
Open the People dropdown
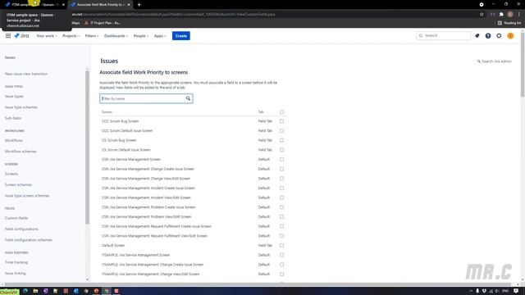[x=140, y=36]
